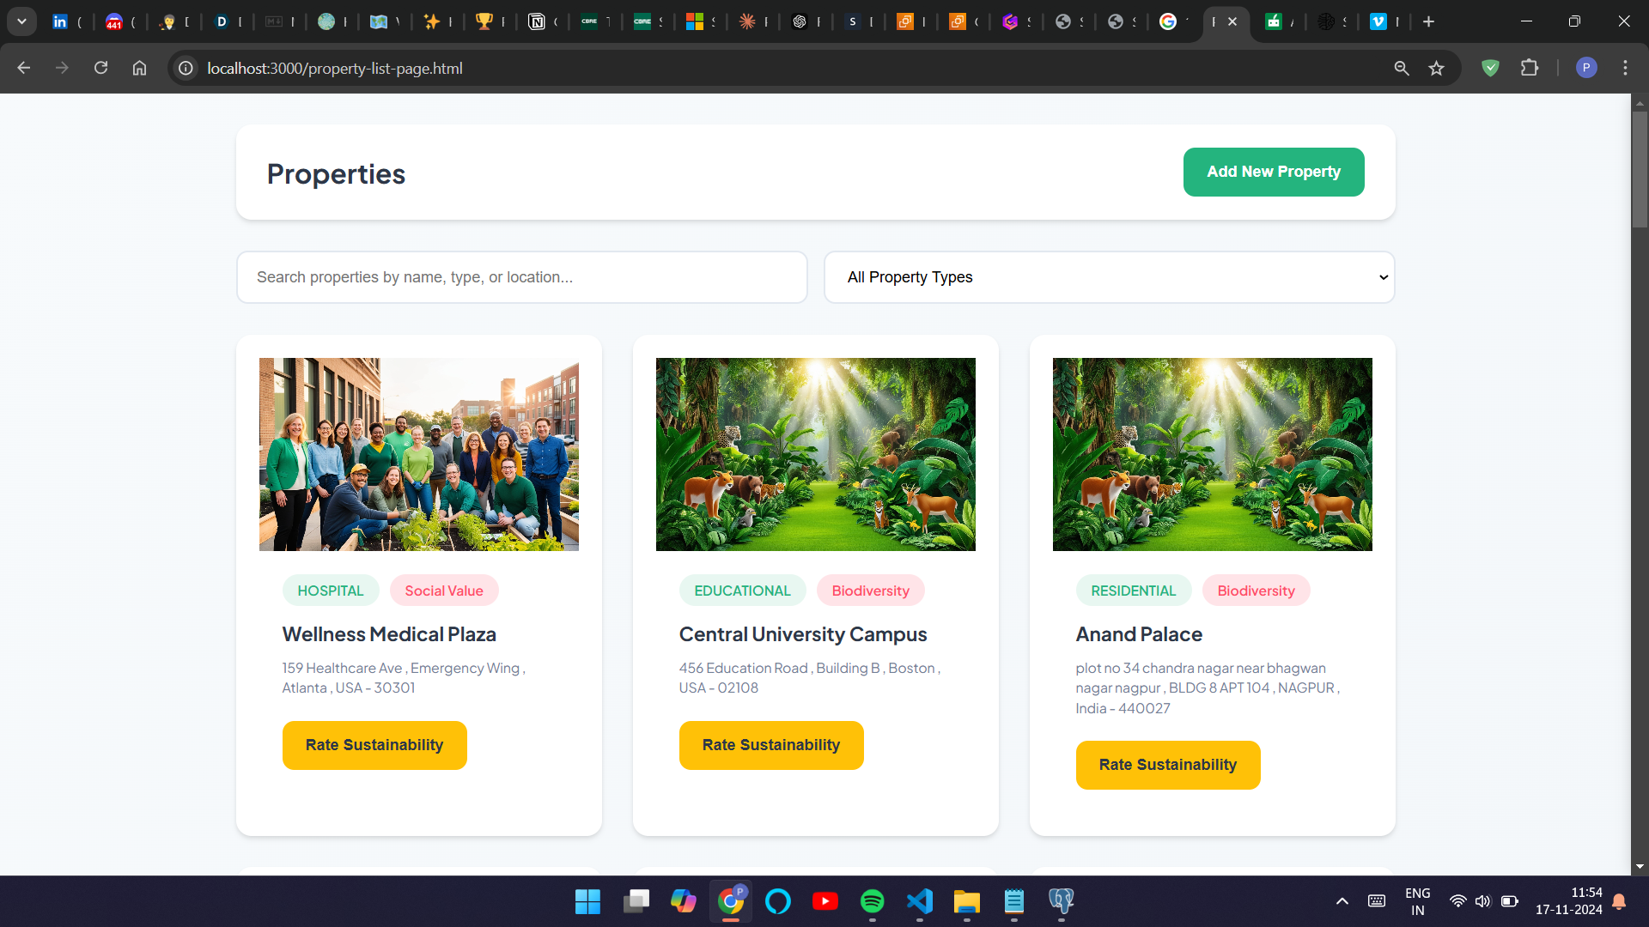This screenshot has height=927, width=1649.
Task: Open the Chrome three-dots menu
Action: click(1625, 68)
